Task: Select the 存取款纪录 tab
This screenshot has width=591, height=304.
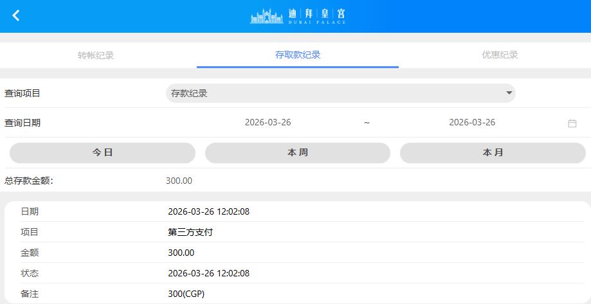Action: click(x=298, y=55)
